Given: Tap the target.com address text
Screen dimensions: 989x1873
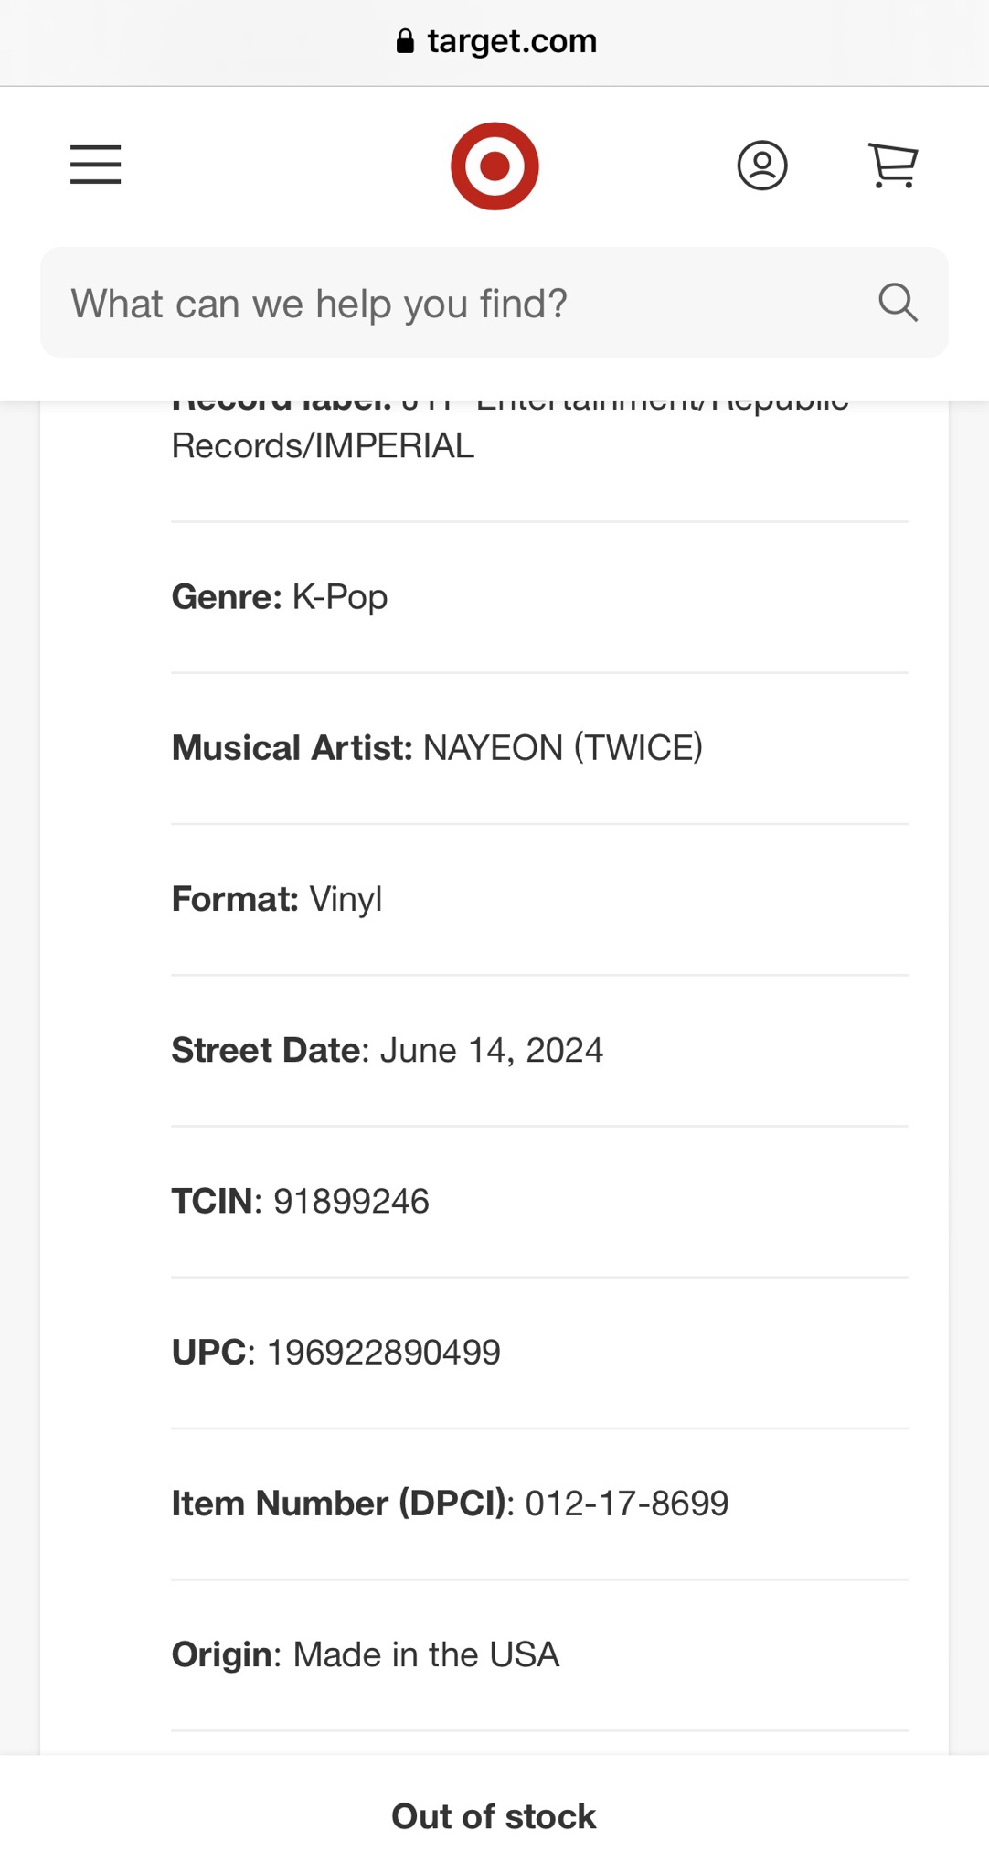Looking at the screenshot, I should click(x=512, y=41).
